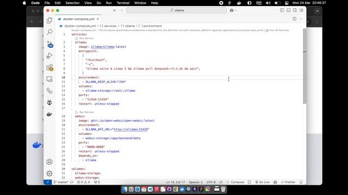Image resolution: width=348 pixels, height=195 pixels.
Task: Click the editor vertical scrollbar thumb
Action: pos(304,66)
